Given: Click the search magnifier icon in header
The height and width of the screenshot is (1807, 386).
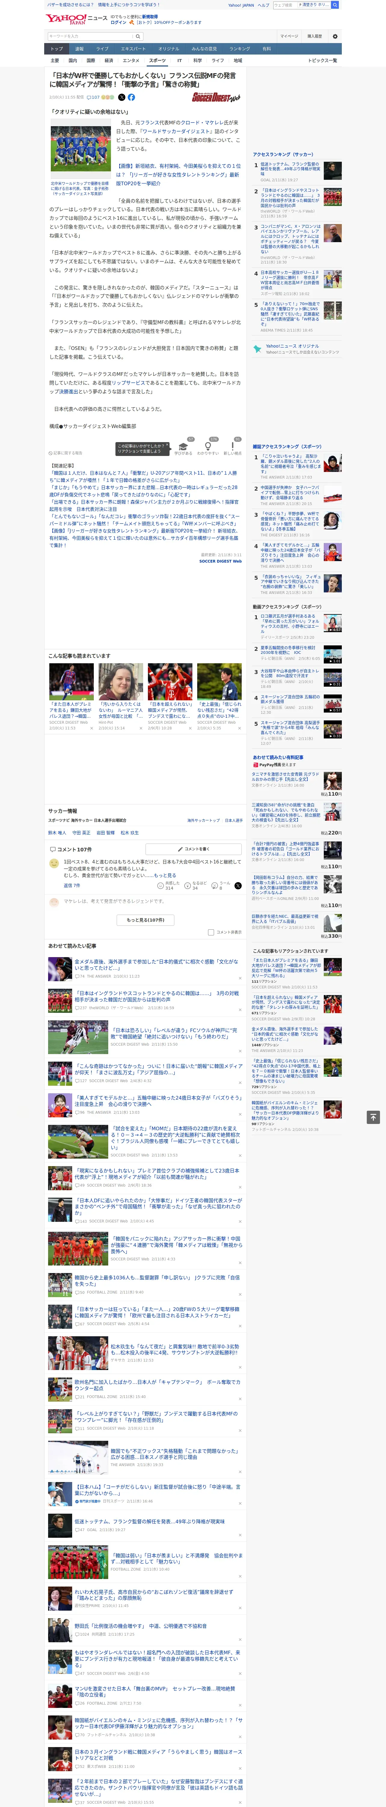Looking at the screenshot, I should [x=138, y=36].
